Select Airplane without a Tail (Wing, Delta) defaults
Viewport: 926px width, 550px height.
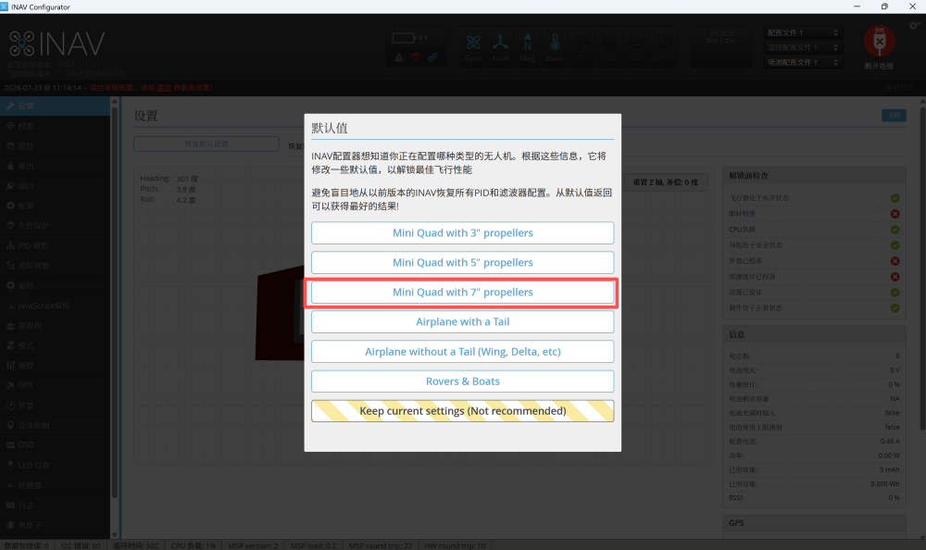click(x=462, y=352)
